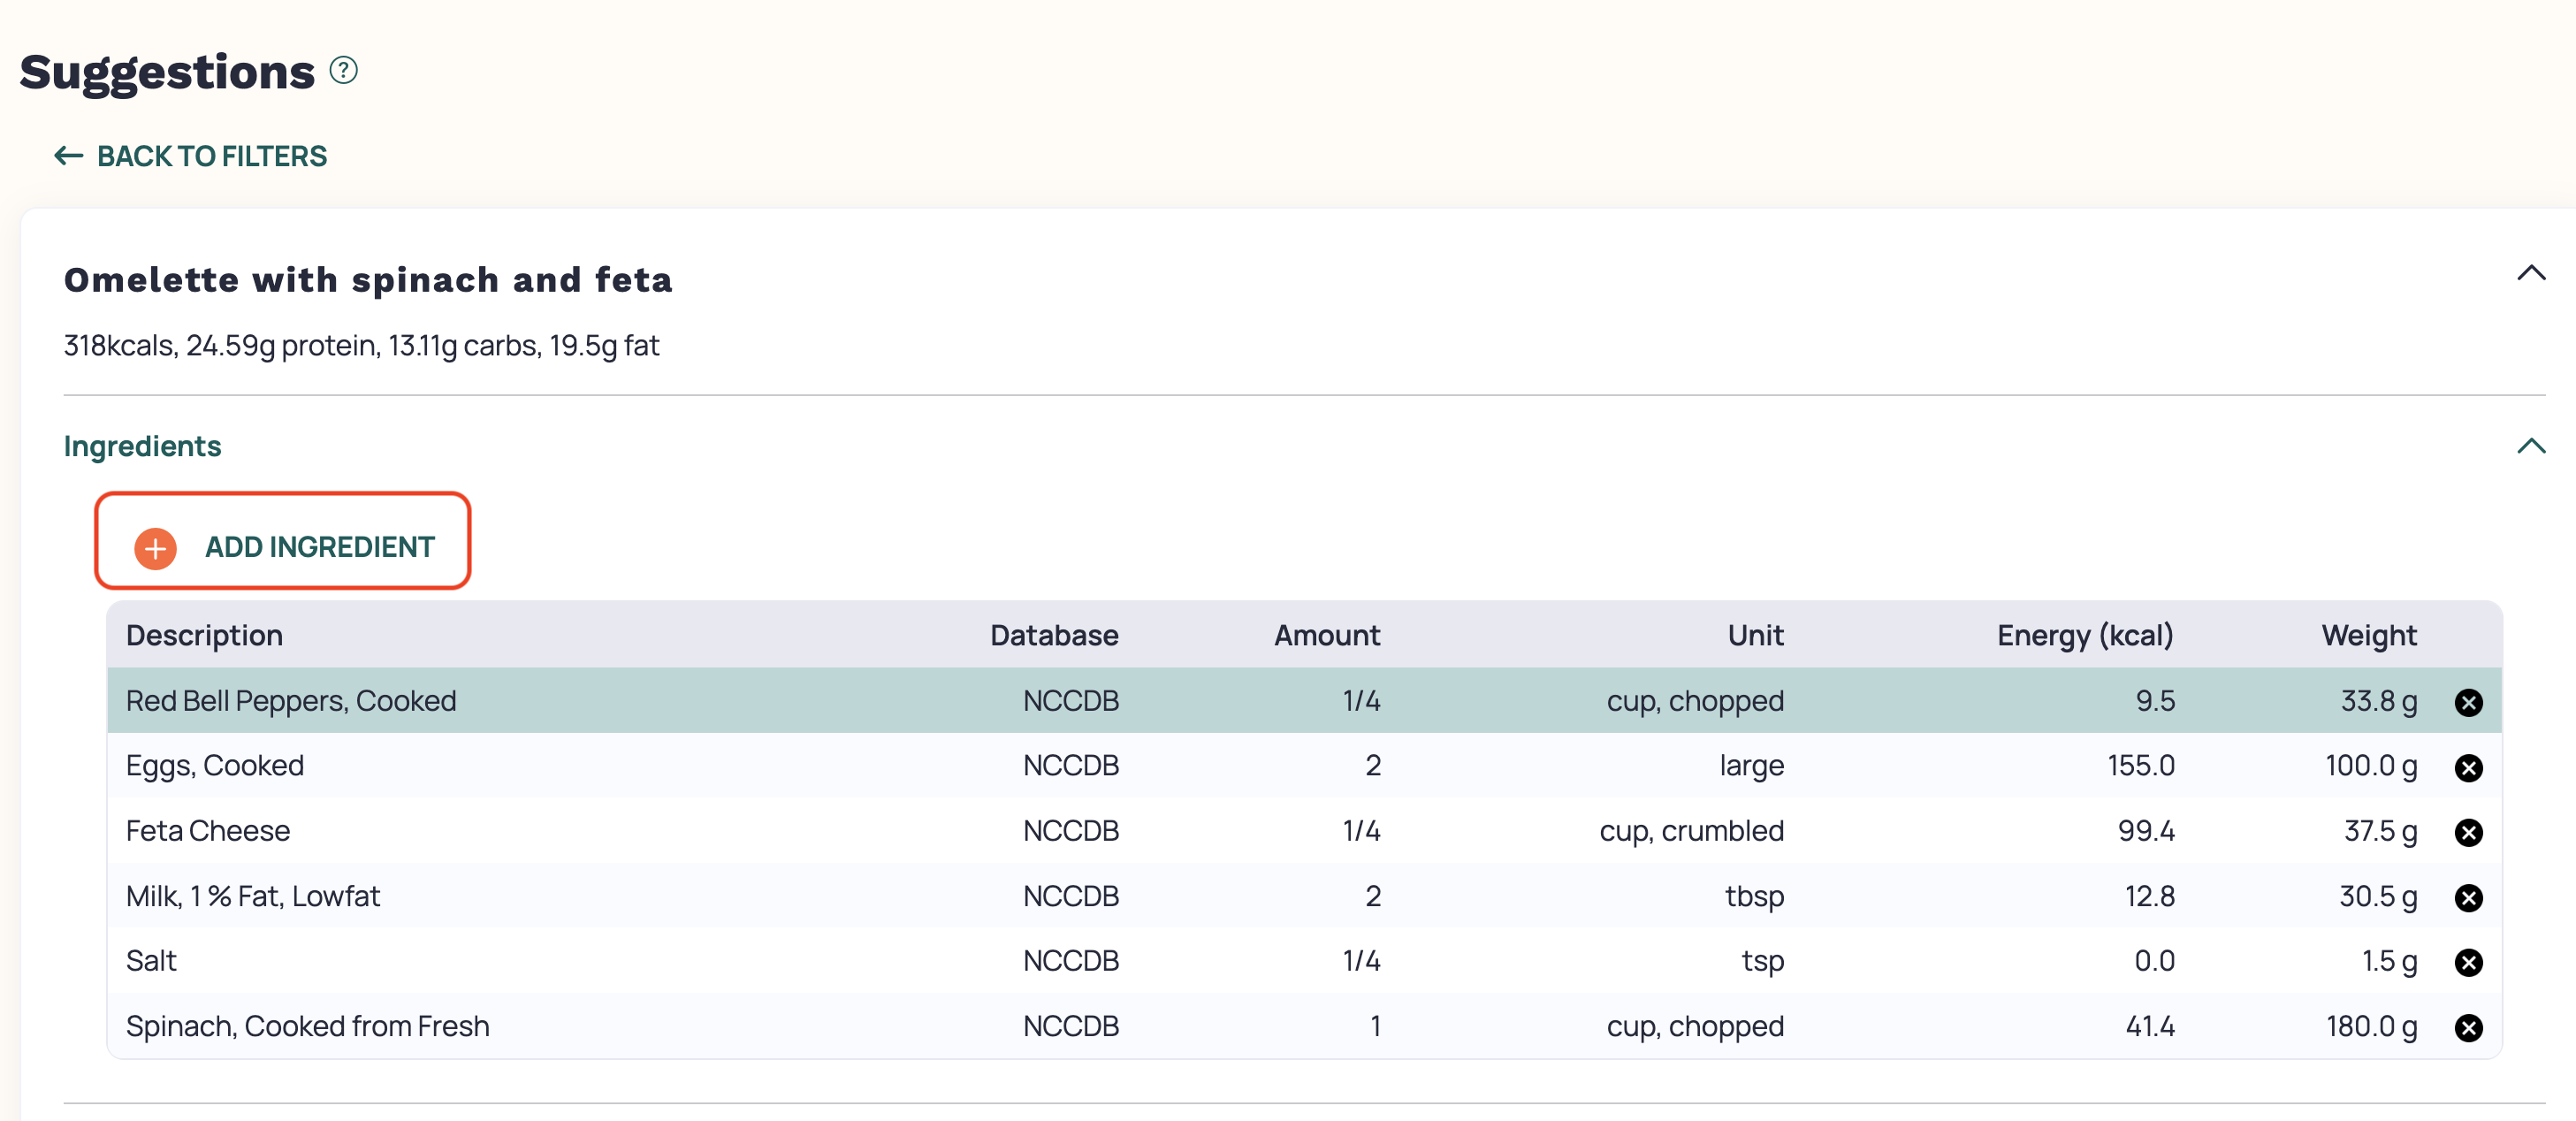Viewport: 2576px width, 1121px height.
Task: Click the Database column header
Action: (x=1054, y=635)
